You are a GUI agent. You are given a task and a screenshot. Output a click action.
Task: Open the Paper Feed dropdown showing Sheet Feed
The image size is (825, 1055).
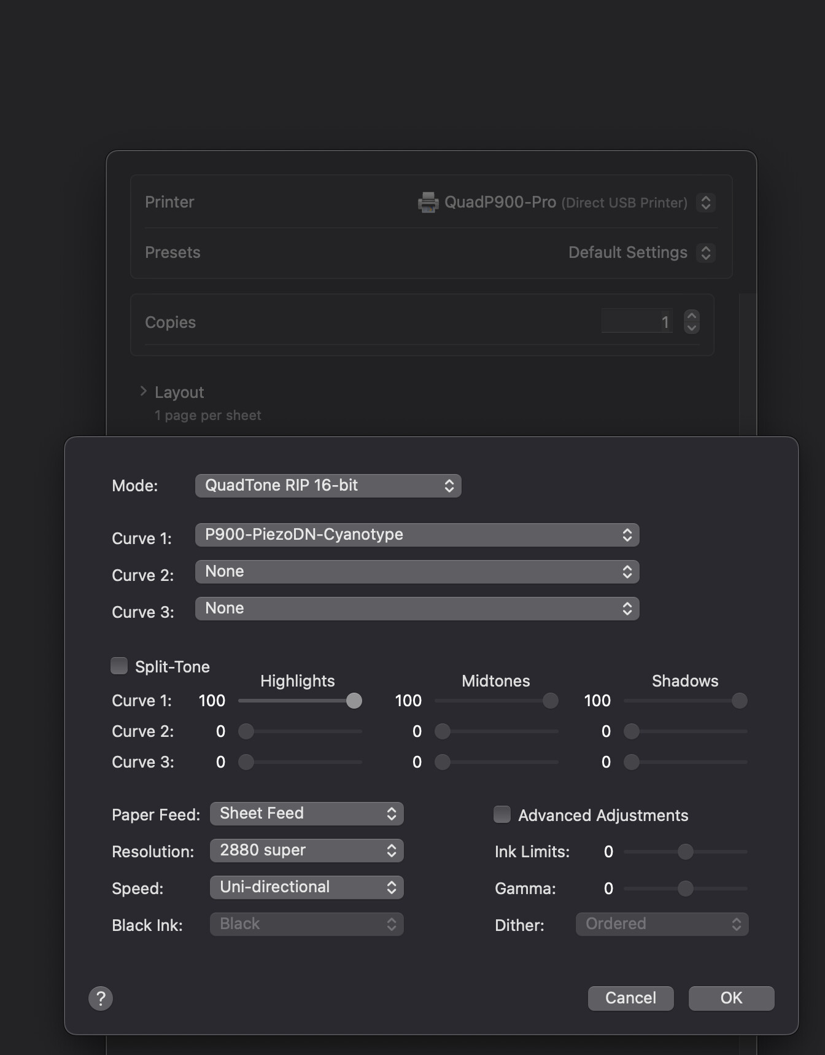click(x=306, y=814)
